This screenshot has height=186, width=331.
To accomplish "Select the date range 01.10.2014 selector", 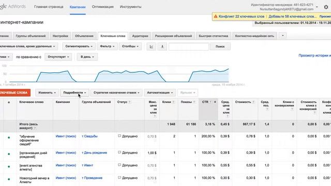I will (x=292, y=23).
